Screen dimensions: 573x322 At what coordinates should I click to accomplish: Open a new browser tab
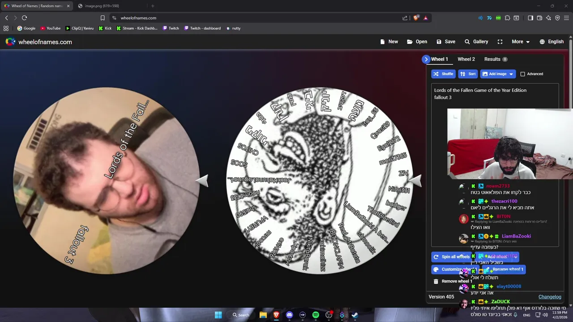[153, 6]
